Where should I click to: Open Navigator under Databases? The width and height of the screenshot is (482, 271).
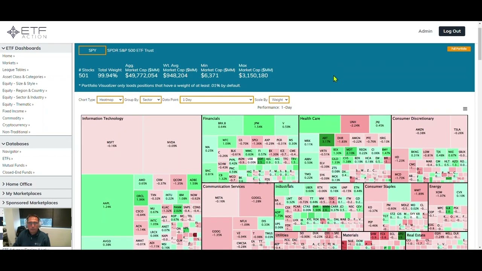[12, 152]
